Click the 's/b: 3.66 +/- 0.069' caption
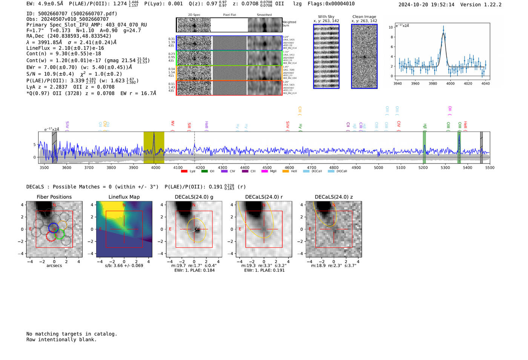 click(x=124, y=266)
